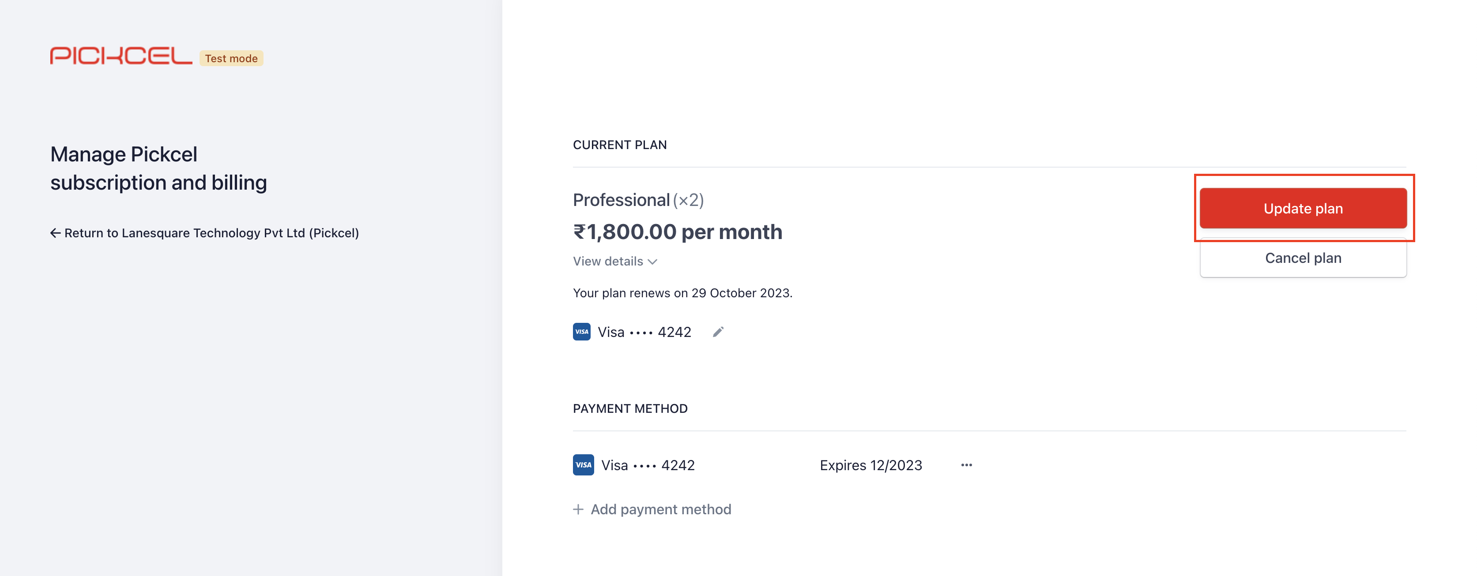Click the Professional (×2) plan name

click(638, 199)
